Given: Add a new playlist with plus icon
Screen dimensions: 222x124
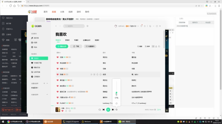Looking at the screenshot, I should click(44, 83).
